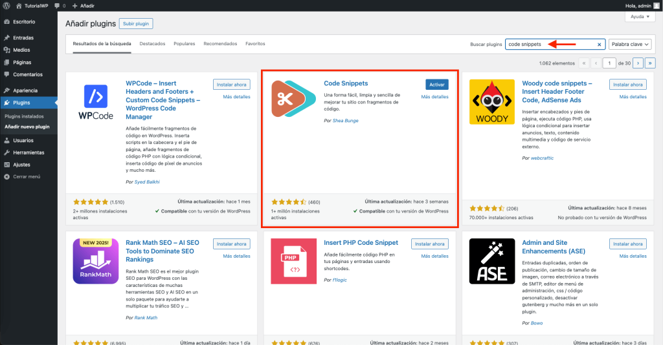Viewport: 663px width, 345px height.
Task: Open author Bowo link
Action: (x=537, y=324)
